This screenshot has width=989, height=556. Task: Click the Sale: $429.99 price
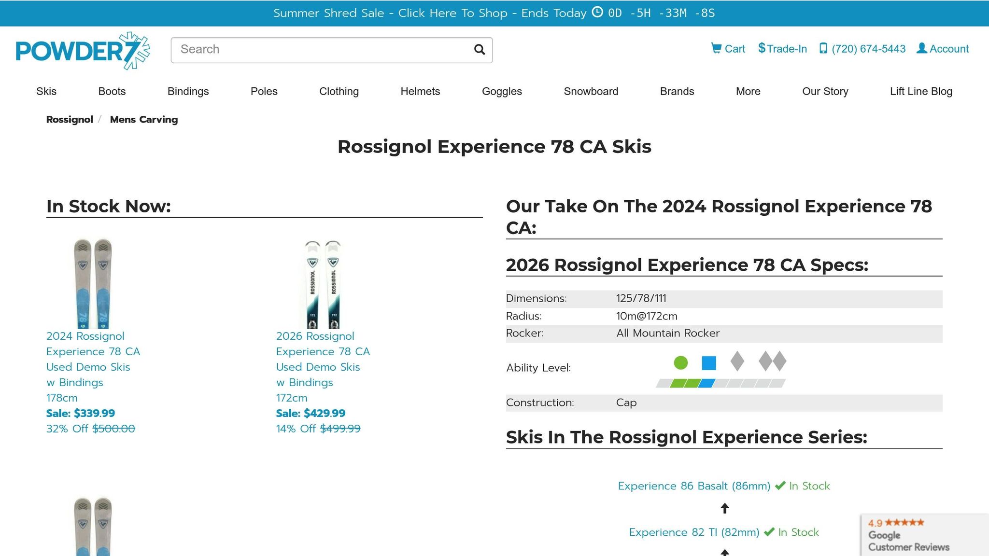(x=311, y=413)
